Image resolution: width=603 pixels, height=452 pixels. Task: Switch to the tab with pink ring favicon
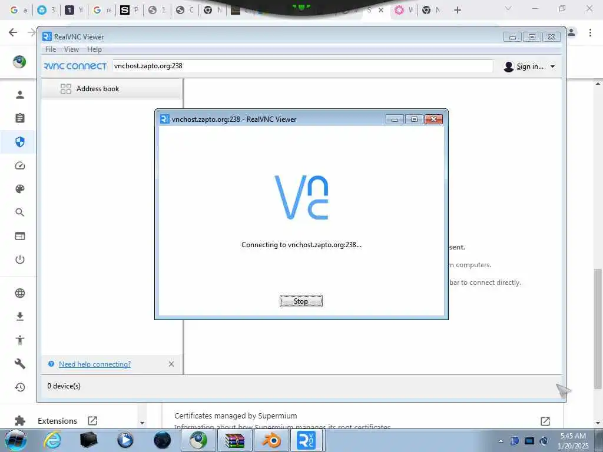tap(404, 10)
